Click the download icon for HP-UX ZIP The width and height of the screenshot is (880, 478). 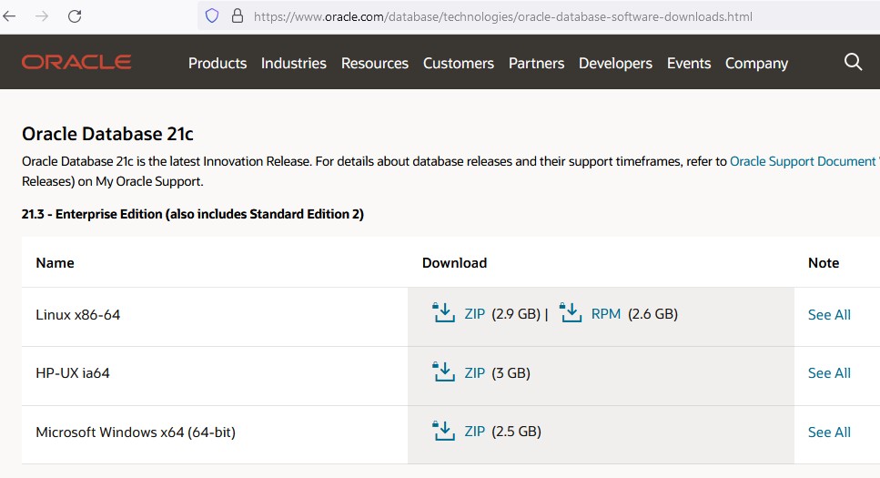(443, 371)
